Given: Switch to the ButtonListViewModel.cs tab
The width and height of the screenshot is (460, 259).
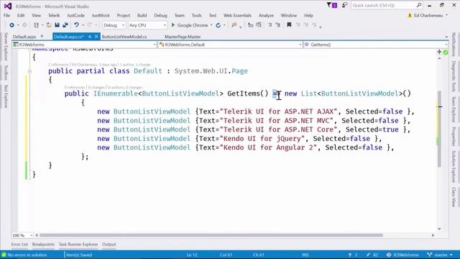Looking at the screenshot, I should (x=124, y=37).
